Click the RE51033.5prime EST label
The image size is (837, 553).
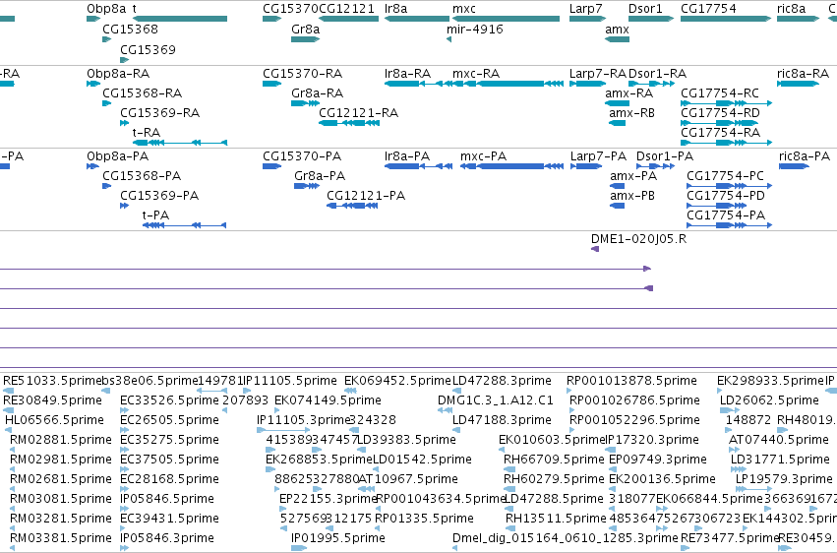click(x=52, y=381)
